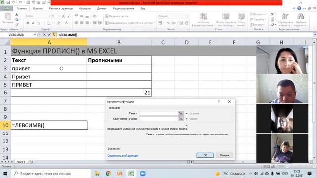Open Стили ячеек cell styles
The image size is (317, 178).
[241, 20]
